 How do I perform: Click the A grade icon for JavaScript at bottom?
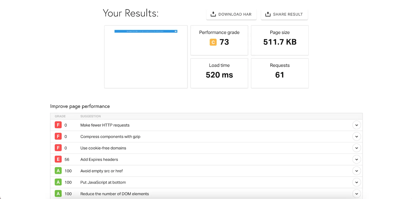tap(58, 182)
